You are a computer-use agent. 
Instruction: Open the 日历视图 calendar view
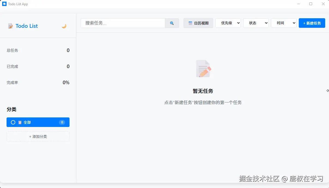pos(198,23)
